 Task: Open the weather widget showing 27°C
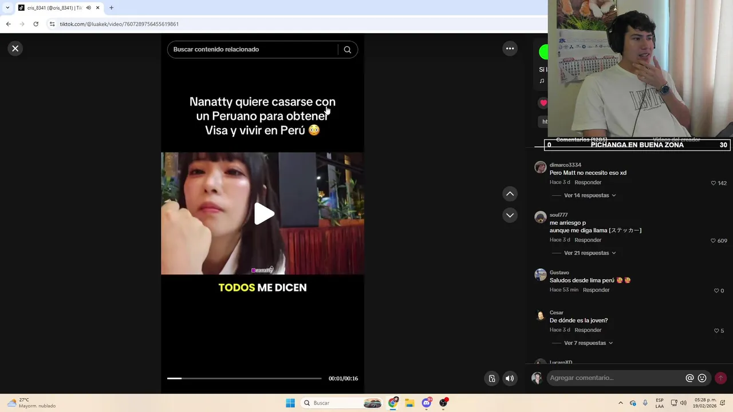(31, 403)
